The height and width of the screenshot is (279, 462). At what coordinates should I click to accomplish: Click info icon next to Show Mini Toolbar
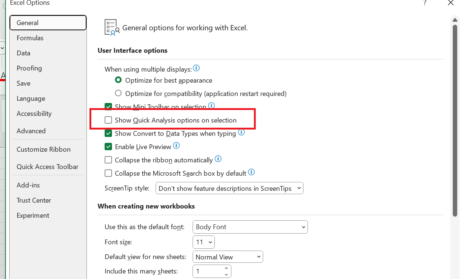[211, 106]
